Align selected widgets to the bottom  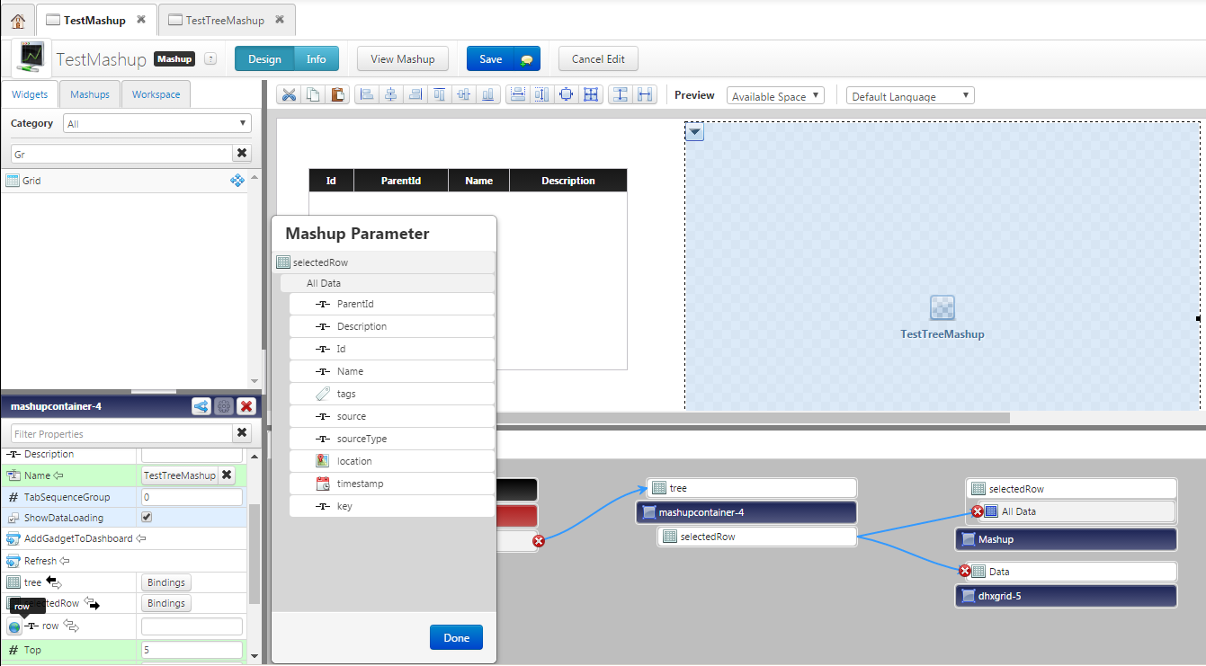(x=487, y=94)
